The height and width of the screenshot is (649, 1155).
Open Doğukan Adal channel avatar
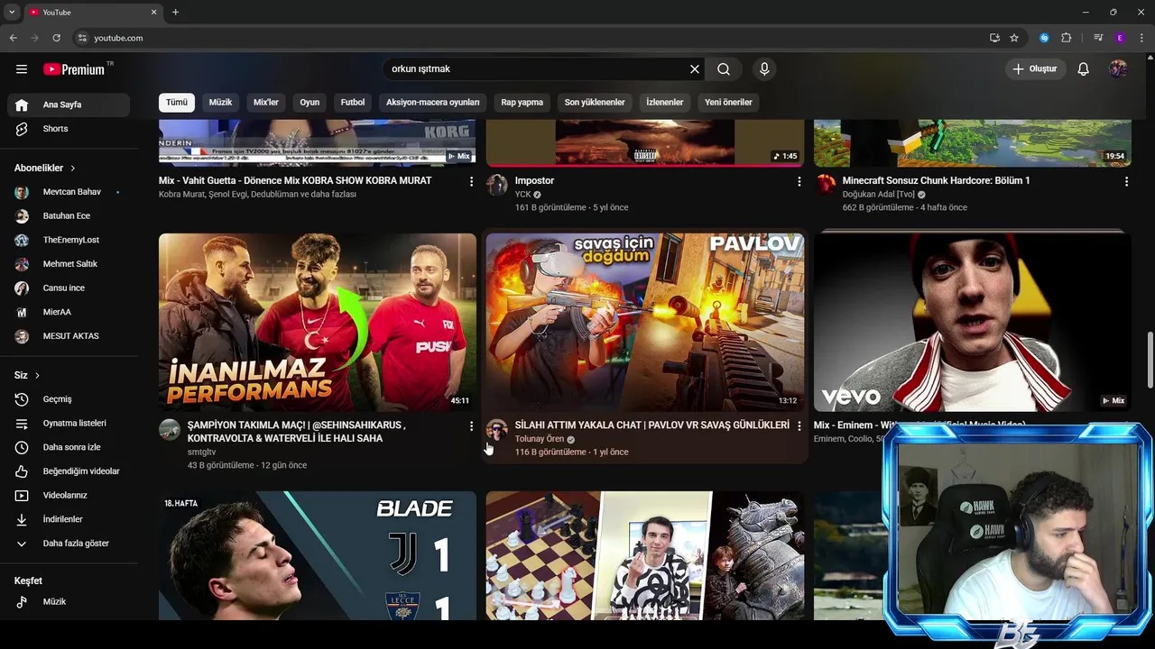click(825, 185)
